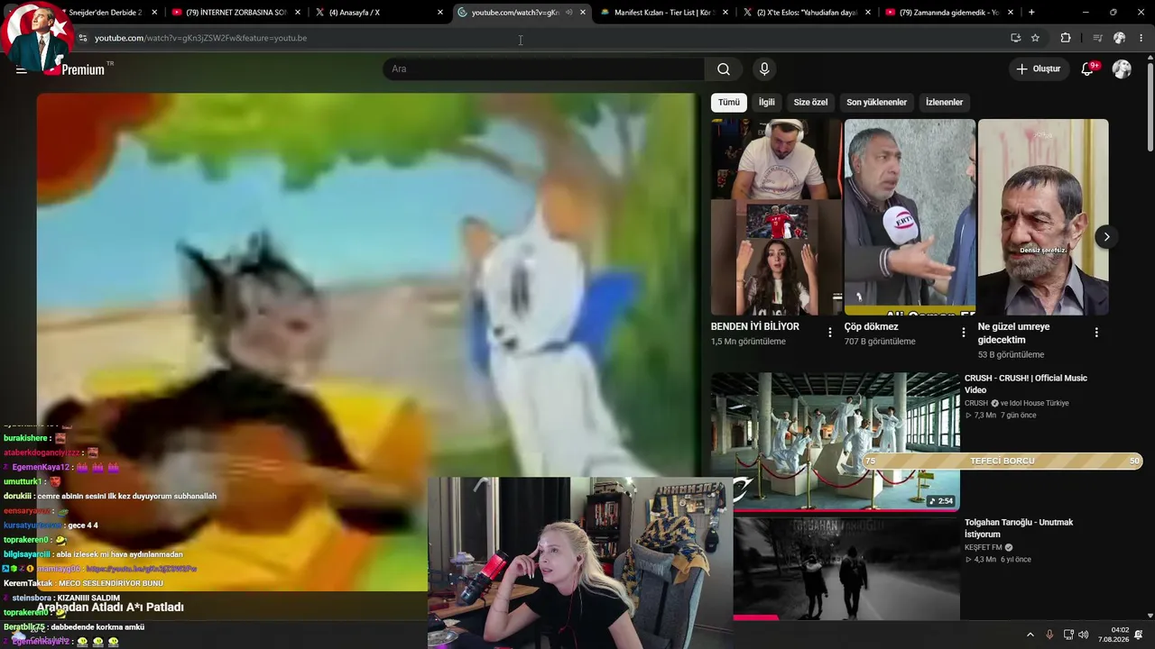1155x649 pixels.
Task: Open CRUSH - CRUSH! Official Music Video title
Action: (x=1026, y=384)
